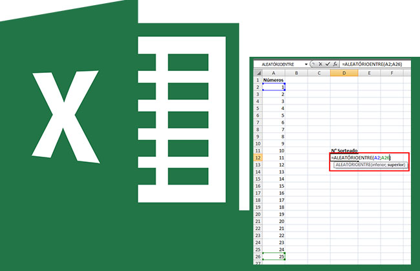Select row 2 header
The width and height of the screenshot is (420, 271).
click(258, 87)
